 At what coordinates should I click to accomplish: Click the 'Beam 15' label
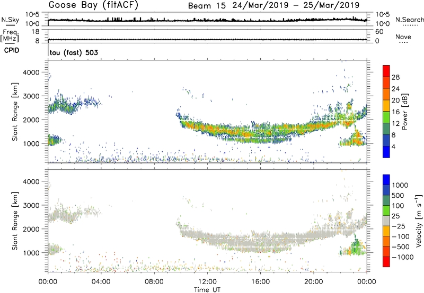(207, 6)
